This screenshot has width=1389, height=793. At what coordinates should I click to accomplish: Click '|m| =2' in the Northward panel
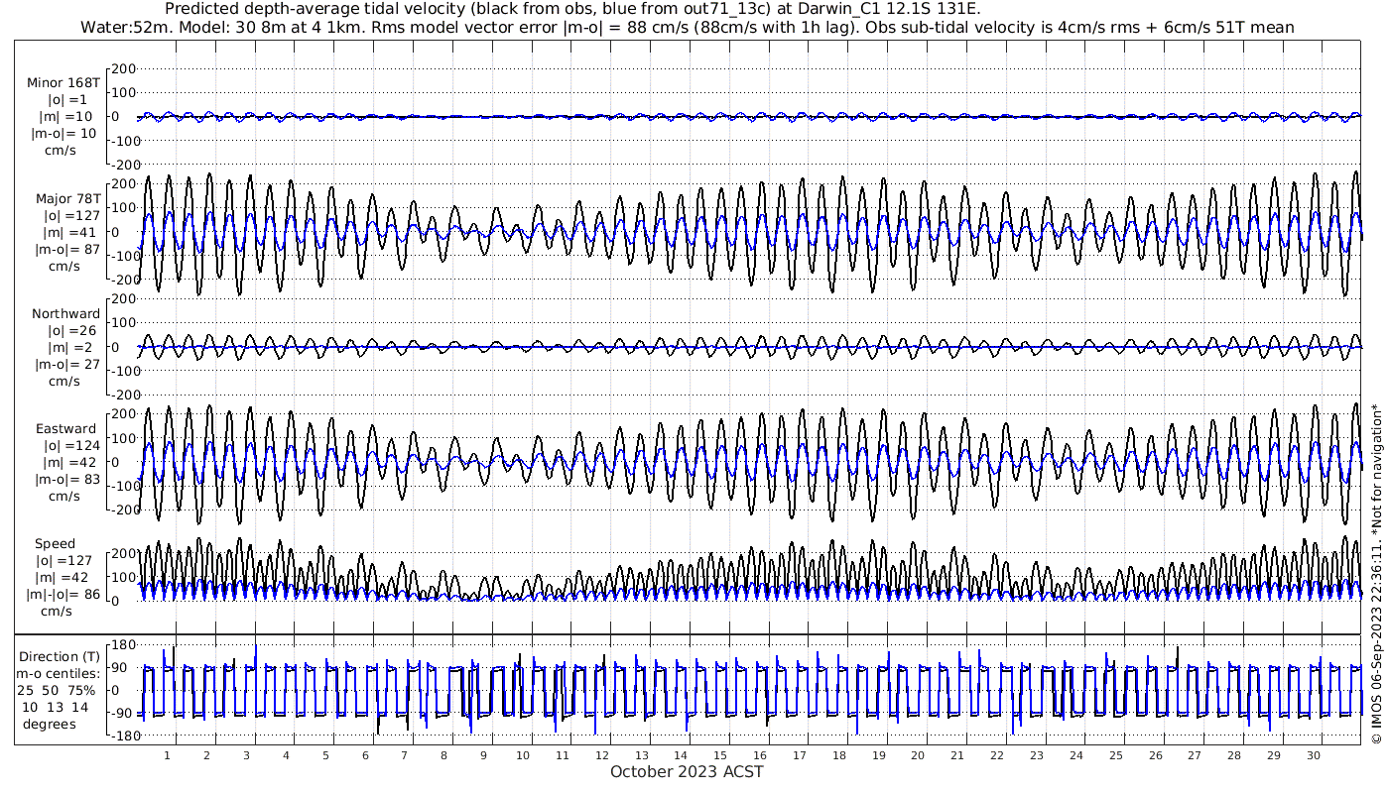[x=69, y=347]
